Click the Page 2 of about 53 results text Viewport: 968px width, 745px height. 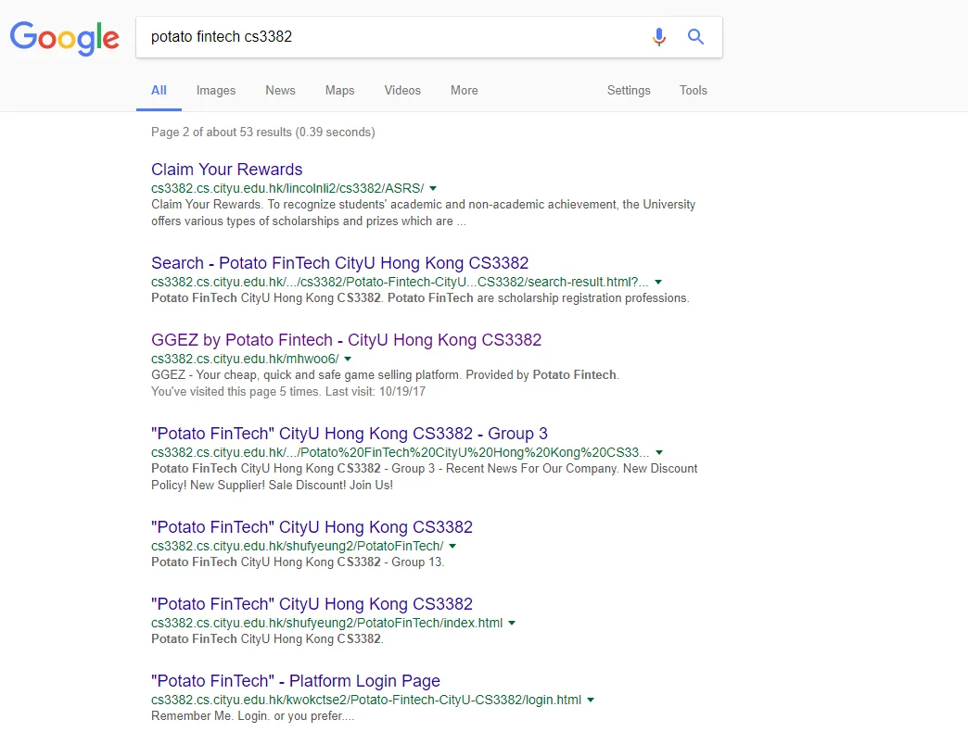tap(263, 132)
